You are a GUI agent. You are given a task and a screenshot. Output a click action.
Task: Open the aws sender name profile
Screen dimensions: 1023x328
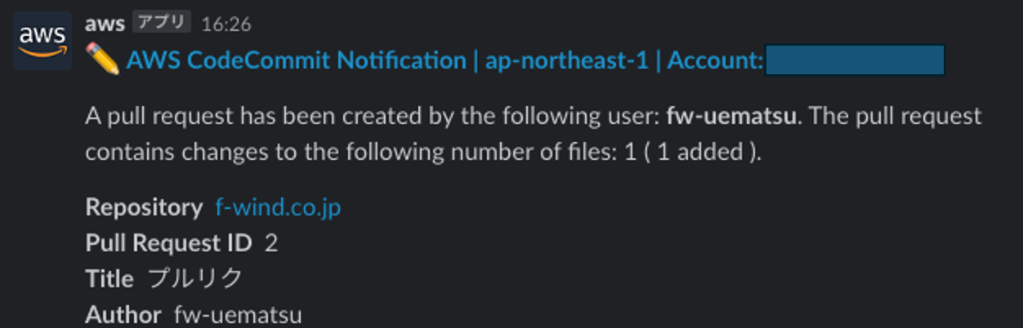click(x=105, y=23)
